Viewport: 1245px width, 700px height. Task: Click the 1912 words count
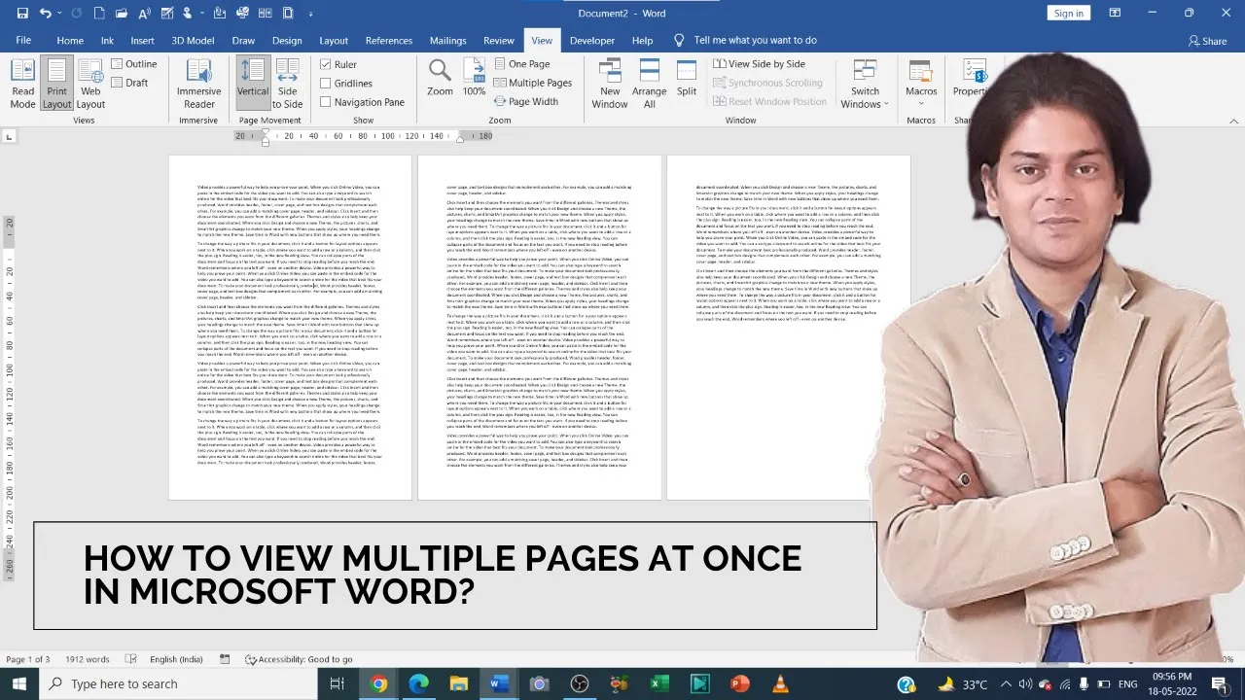(x=88, y=659)
